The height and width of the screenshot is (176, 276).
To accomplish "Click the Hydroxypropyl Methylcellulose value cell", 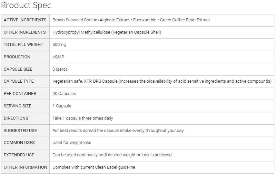I will 107,32.
